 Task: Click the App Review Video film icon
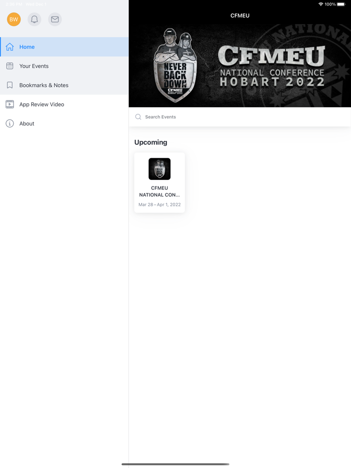(x=10, y=104)
